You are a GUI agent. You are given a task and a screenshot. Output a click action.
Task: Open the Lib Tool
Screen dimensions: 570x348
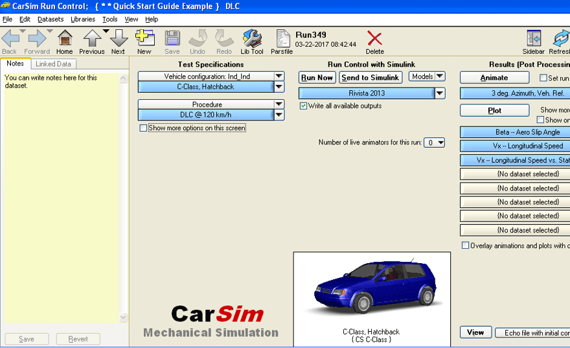pyautogui.click(x=252, y=38)
